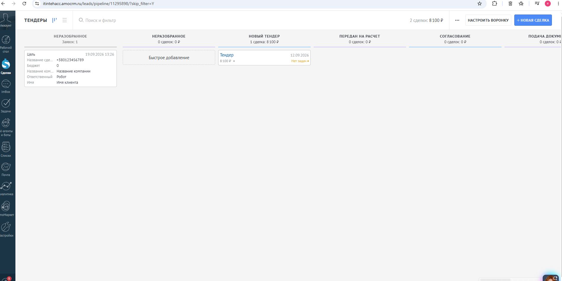
Task: Open Chrome profile avatar
Action: 548,4
